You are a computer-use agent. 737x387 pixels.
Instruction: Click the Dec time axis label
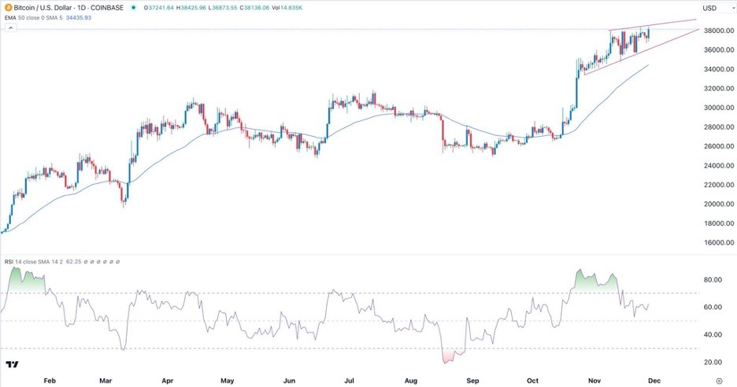(x=654, y=381)
